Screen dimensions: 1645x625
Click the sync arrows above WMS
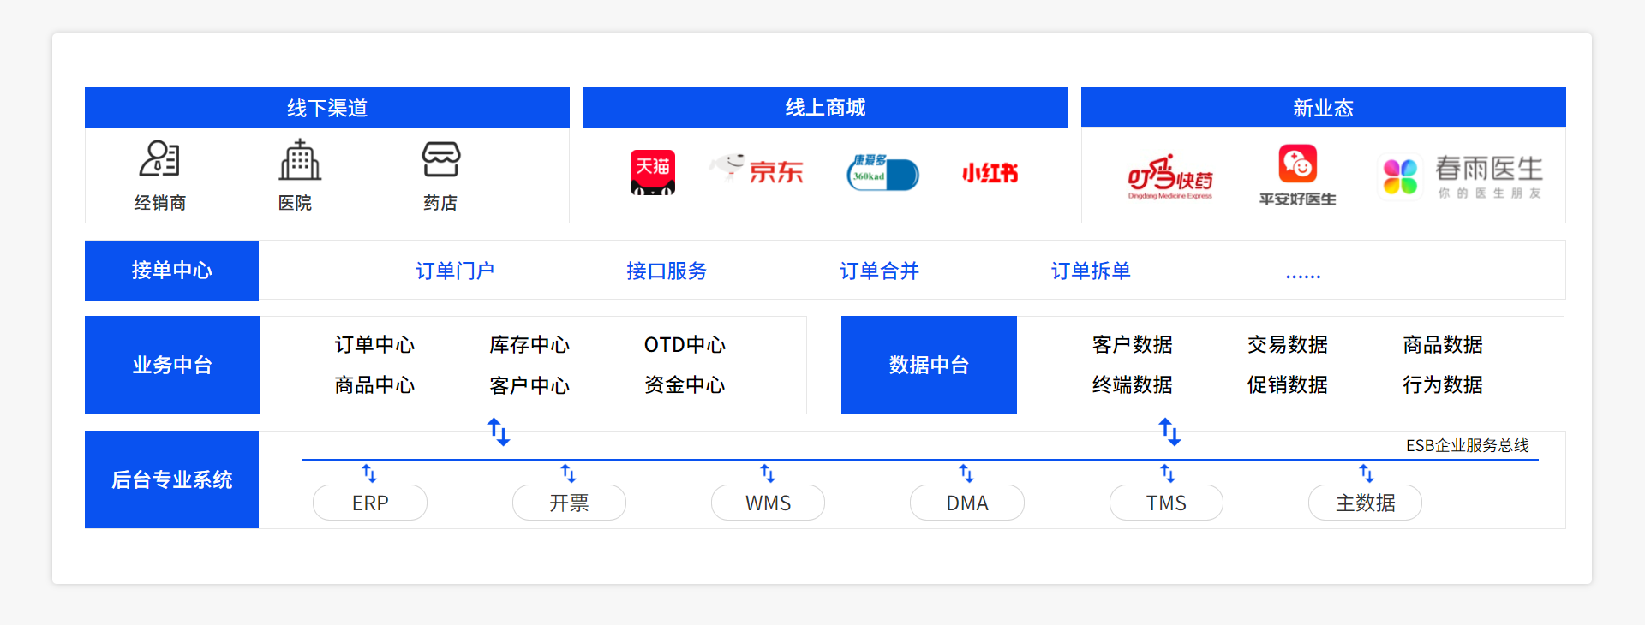click(768, 473)
